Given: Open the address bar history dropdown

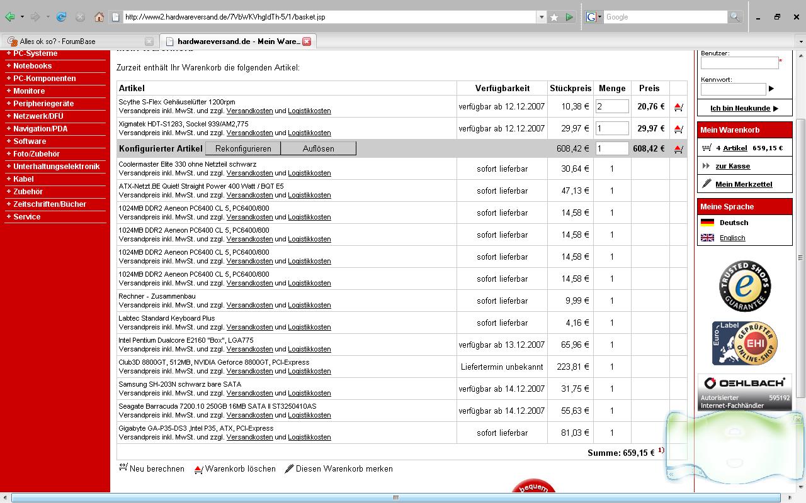Looking at the screenshot, I should coord(541,17).
